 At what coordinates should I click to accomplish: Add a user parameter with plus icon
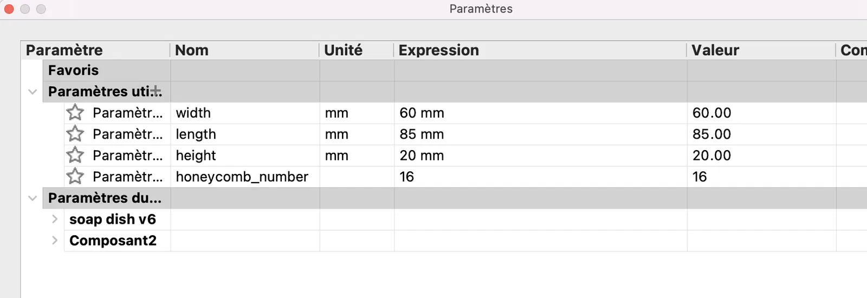click(156, 91)
